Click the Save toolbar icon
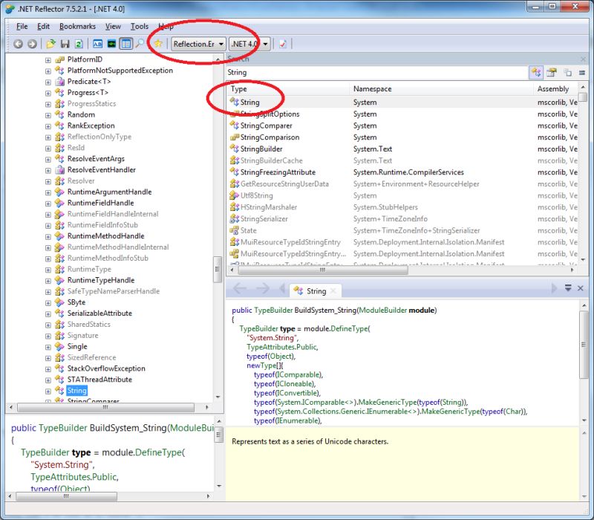 65,43
